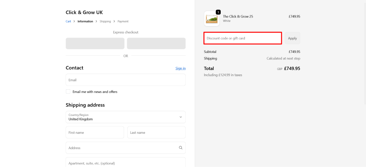Select the Payment breadcrumb step

[123, 22]
